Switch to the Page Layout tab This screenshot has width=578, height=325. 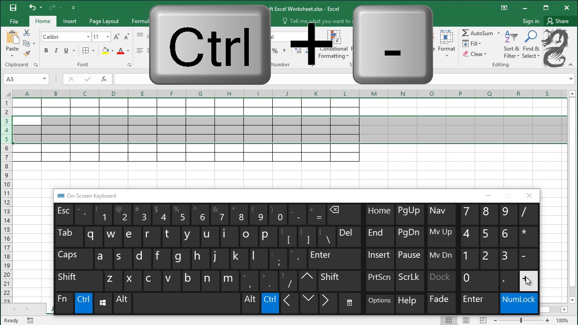[x=104, y=21]
